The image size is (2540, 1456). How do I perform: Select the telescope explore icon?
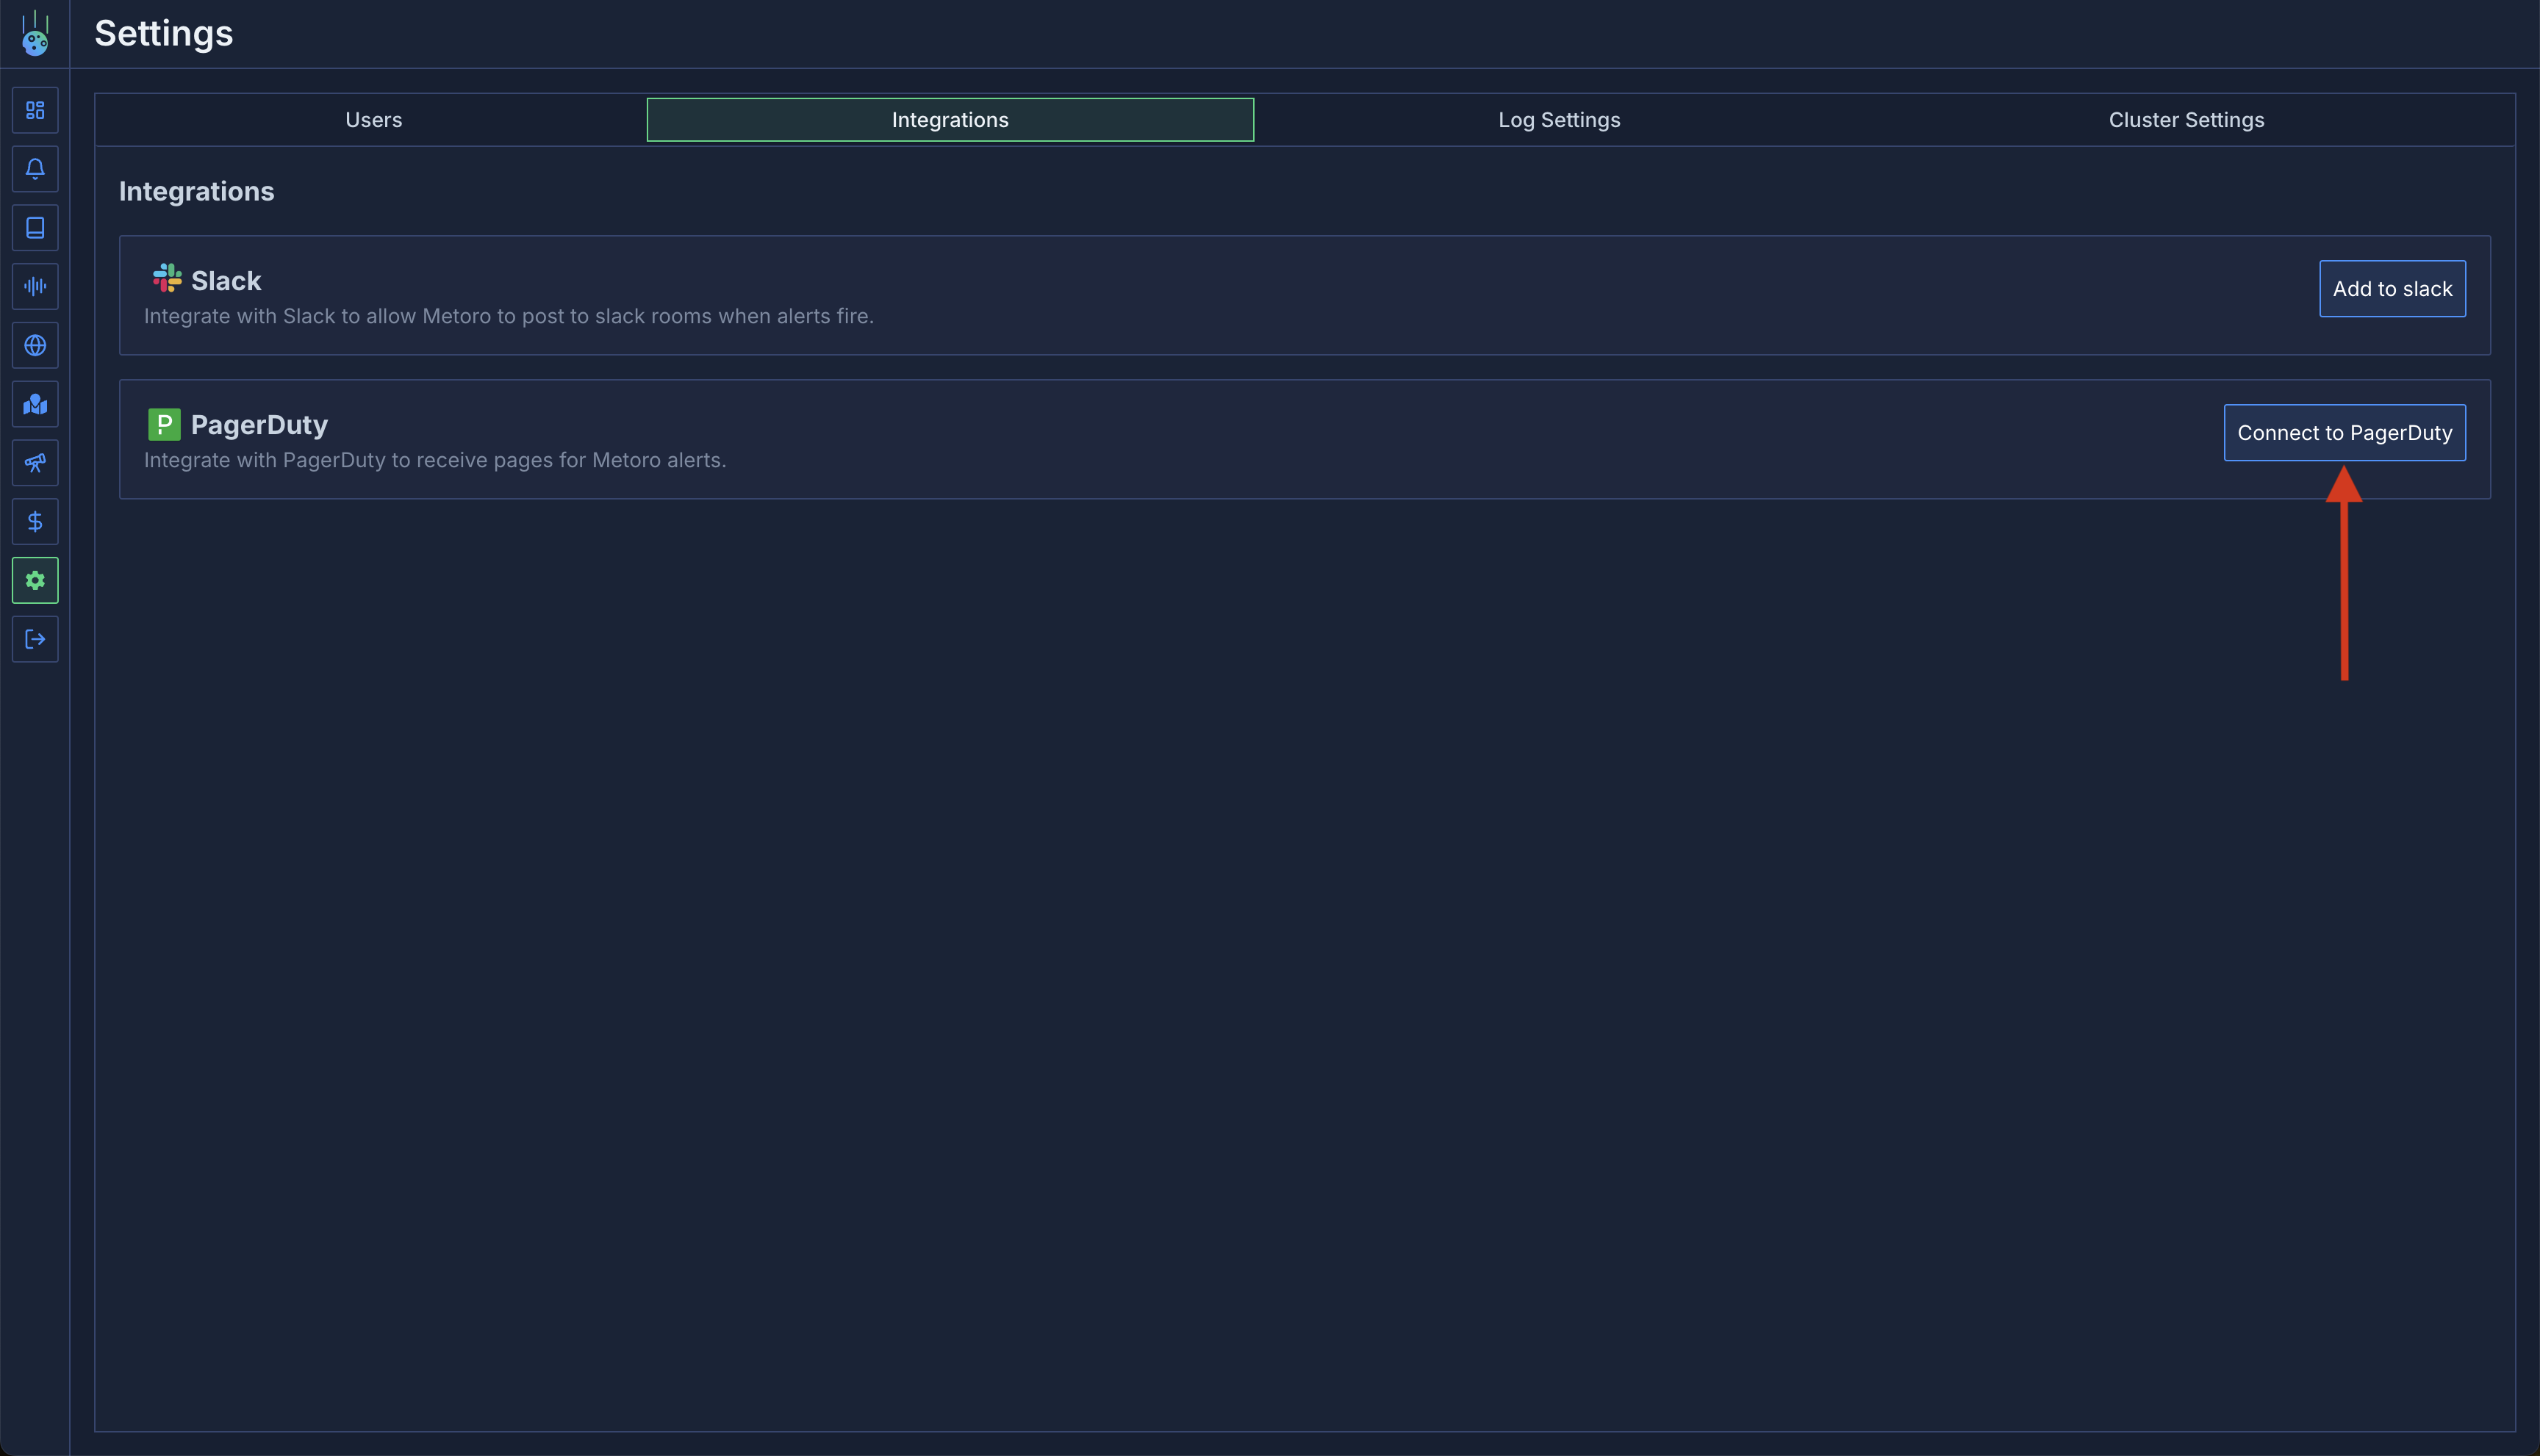pos(35,462)
